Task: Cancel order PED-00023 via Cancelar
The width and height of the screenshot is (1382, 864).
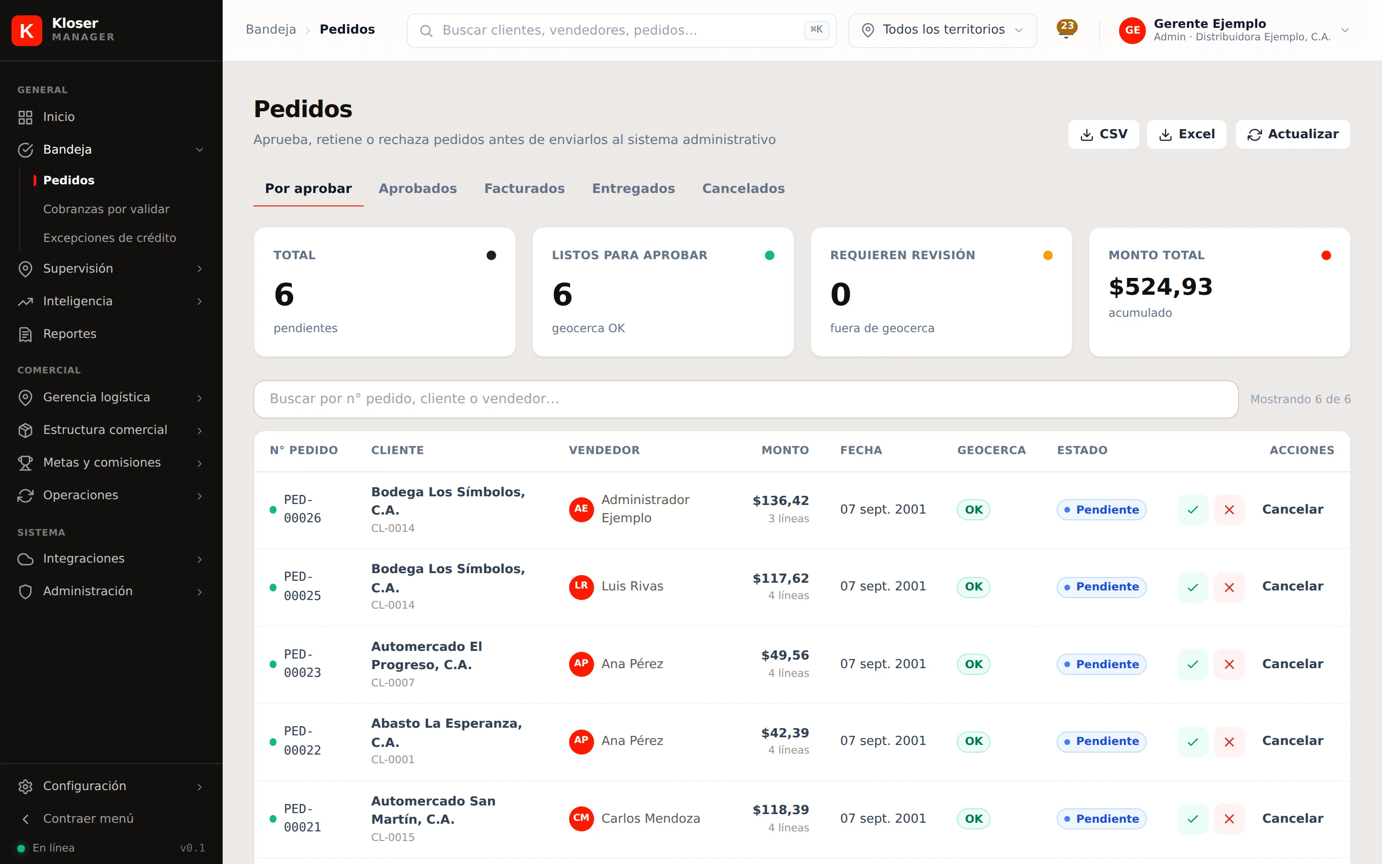Action: coord(1292,664)
